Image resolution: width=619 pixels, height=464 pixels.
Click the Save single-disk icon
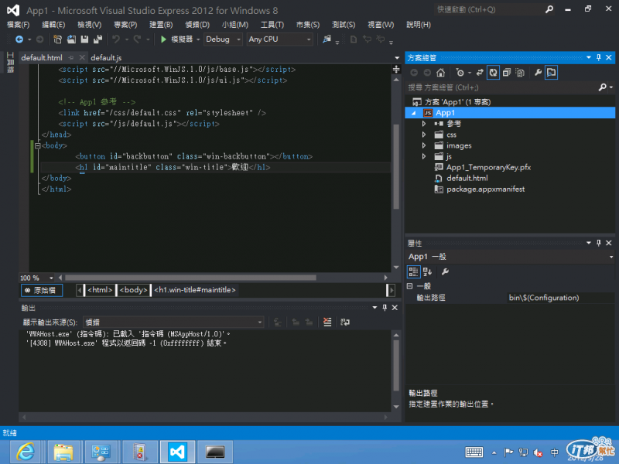pos(84,39)
